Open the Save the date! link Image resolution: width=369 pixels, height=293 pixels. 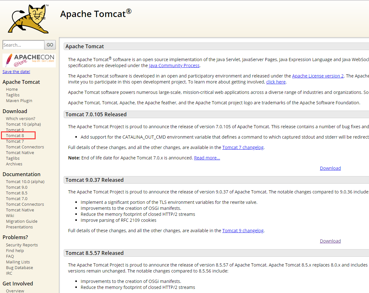[x=16, y=72]
